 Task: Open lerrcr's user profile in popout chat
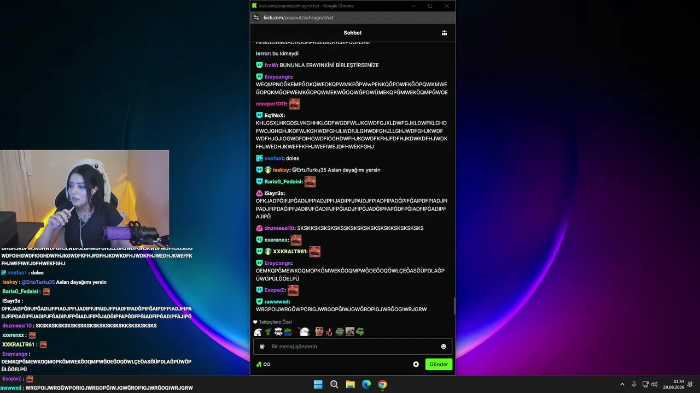pyautogui.click(x=263, y=53)
